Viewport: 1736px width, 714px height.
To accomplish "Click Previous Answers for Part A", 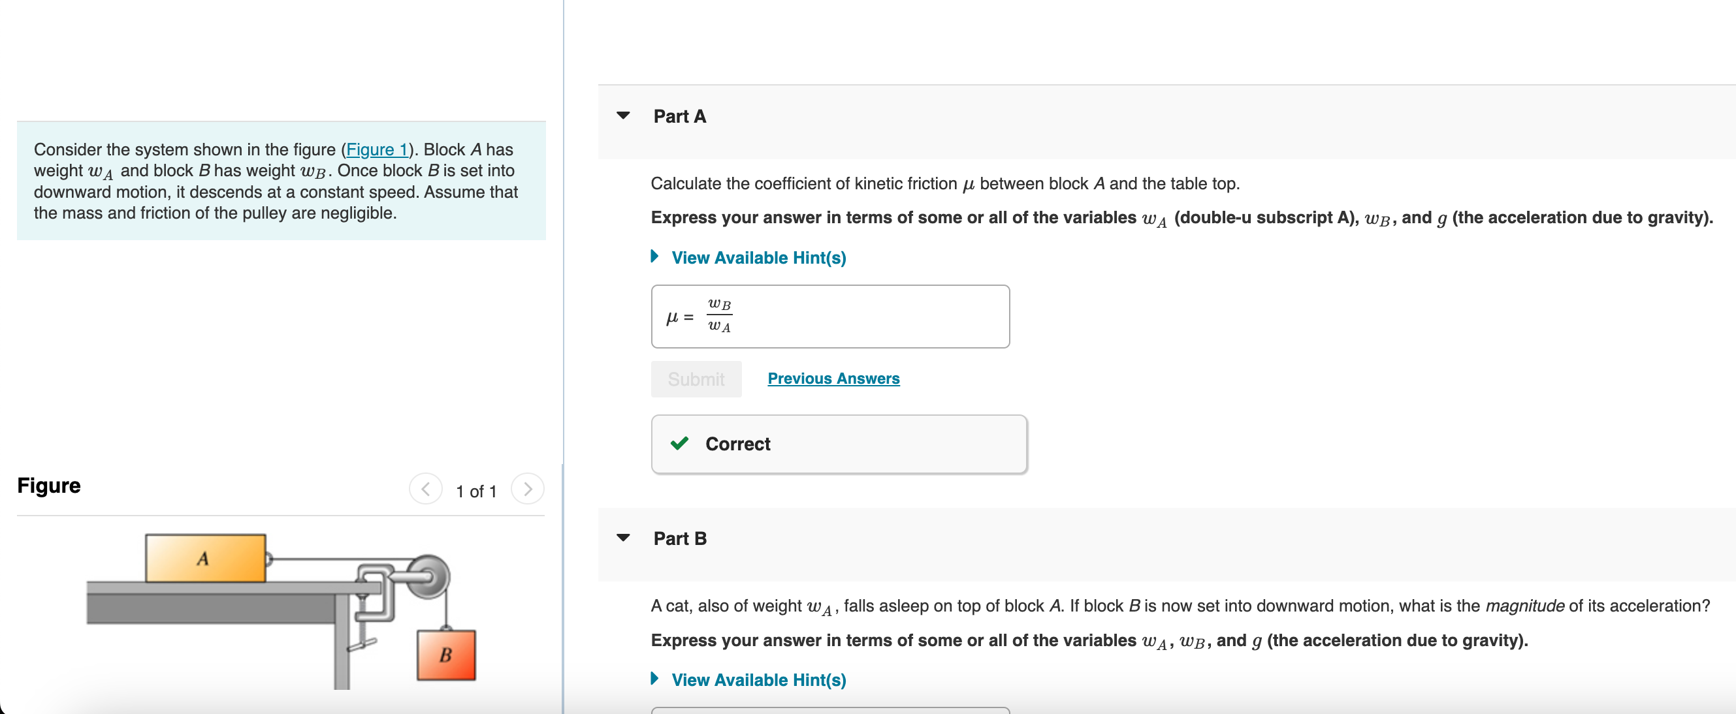I will click(x=833, y=378).
